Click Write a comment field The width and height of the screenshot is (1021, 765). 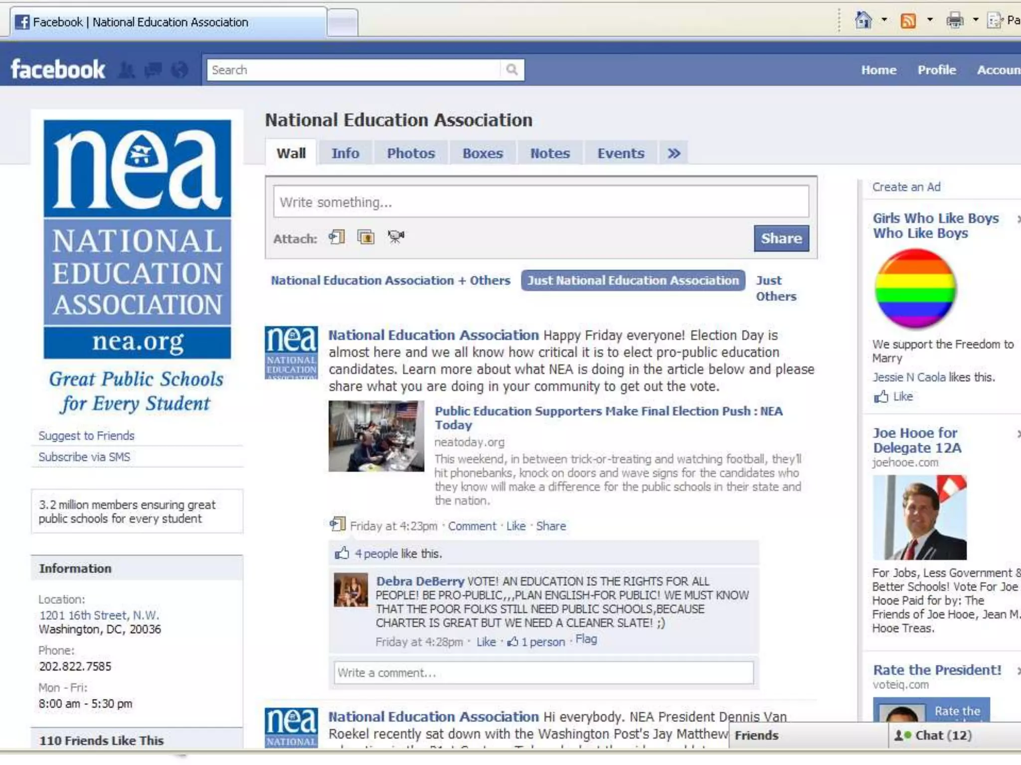[544, 673]
